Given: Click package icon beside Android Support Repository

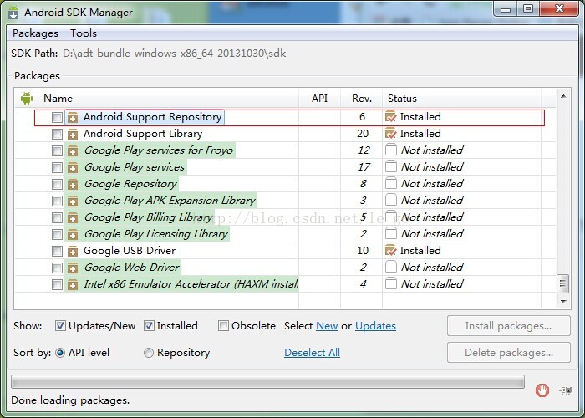Looking at the screenshot, I should click(x=73, y=118).
